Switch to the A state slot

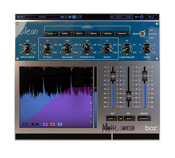(74, 17)
